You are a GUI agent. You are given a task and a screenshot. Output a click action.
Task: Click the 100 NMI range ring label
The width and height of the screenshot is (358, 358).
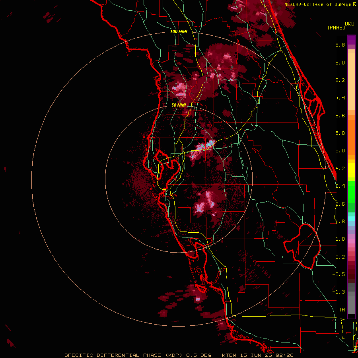click(179, 31)
